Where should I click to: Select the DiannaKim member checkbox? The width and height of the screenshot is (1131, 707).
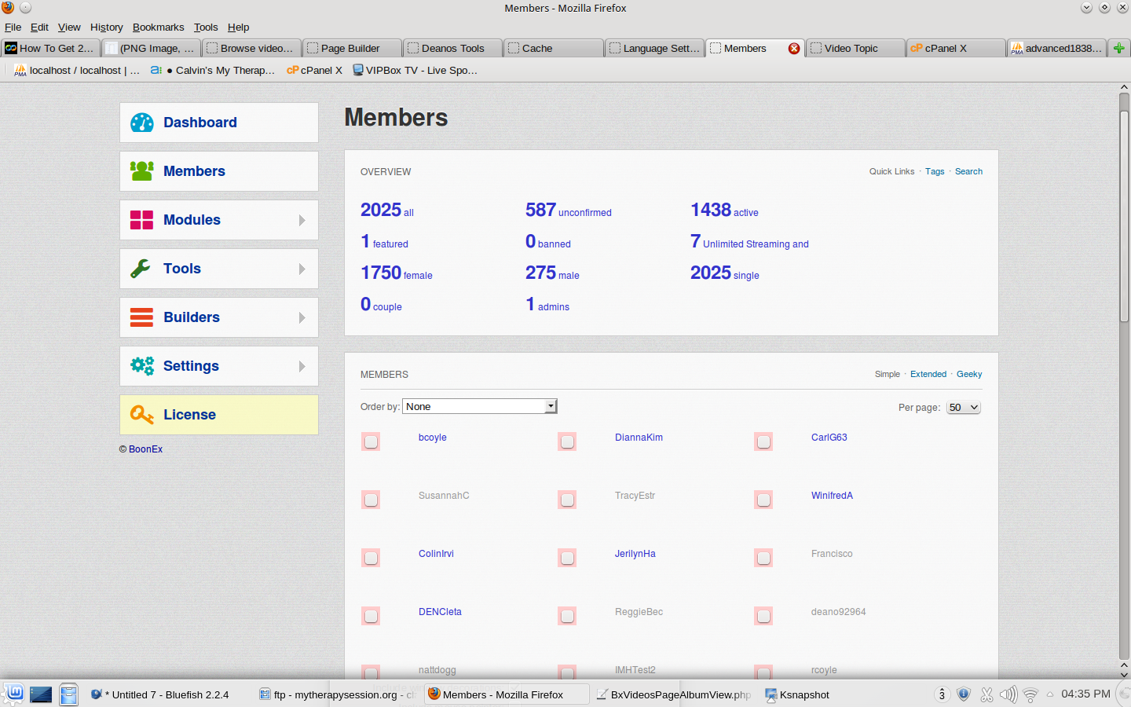point(568,441)
